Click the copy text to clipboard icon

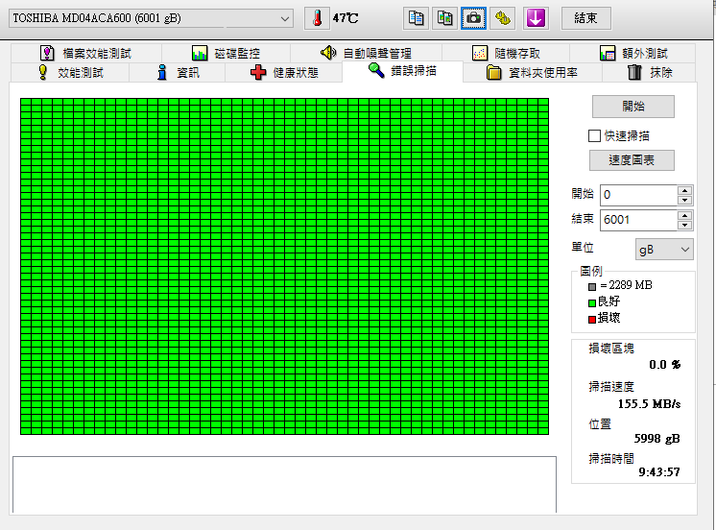pyautogui.click(x=416, y=18)
